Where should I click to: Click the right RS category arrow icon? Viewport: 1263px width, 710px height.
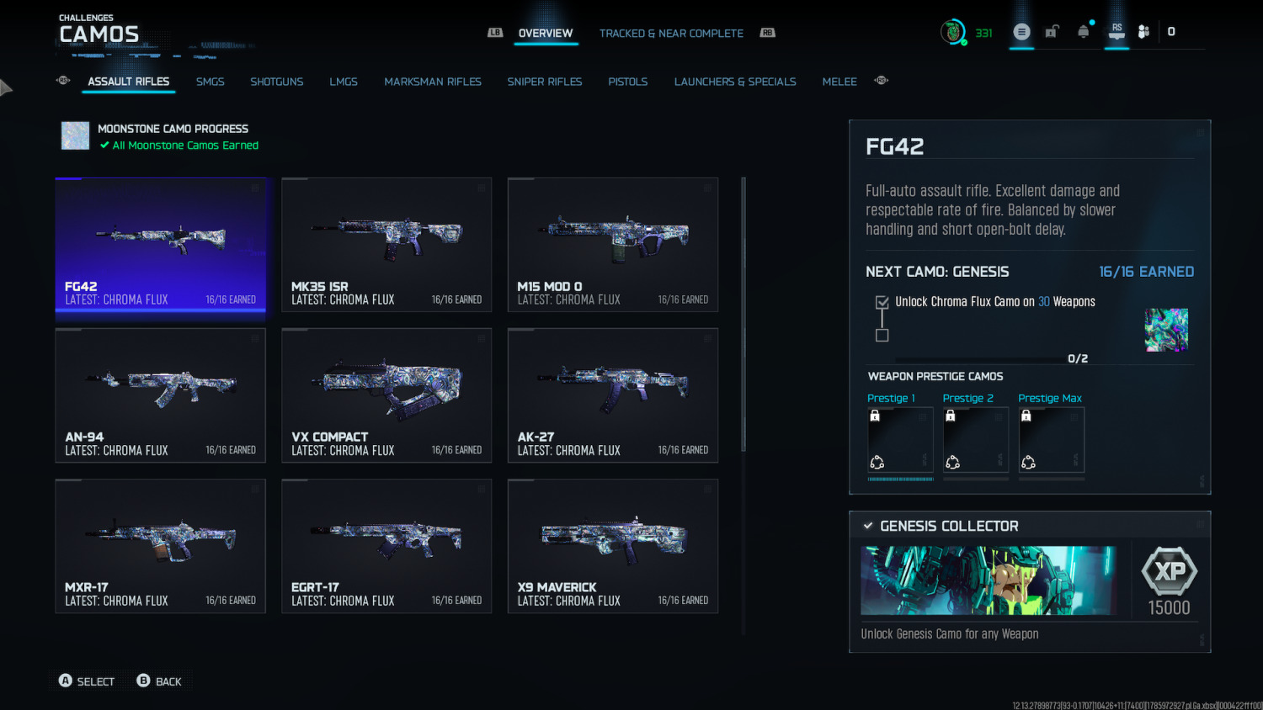[882, 81]
